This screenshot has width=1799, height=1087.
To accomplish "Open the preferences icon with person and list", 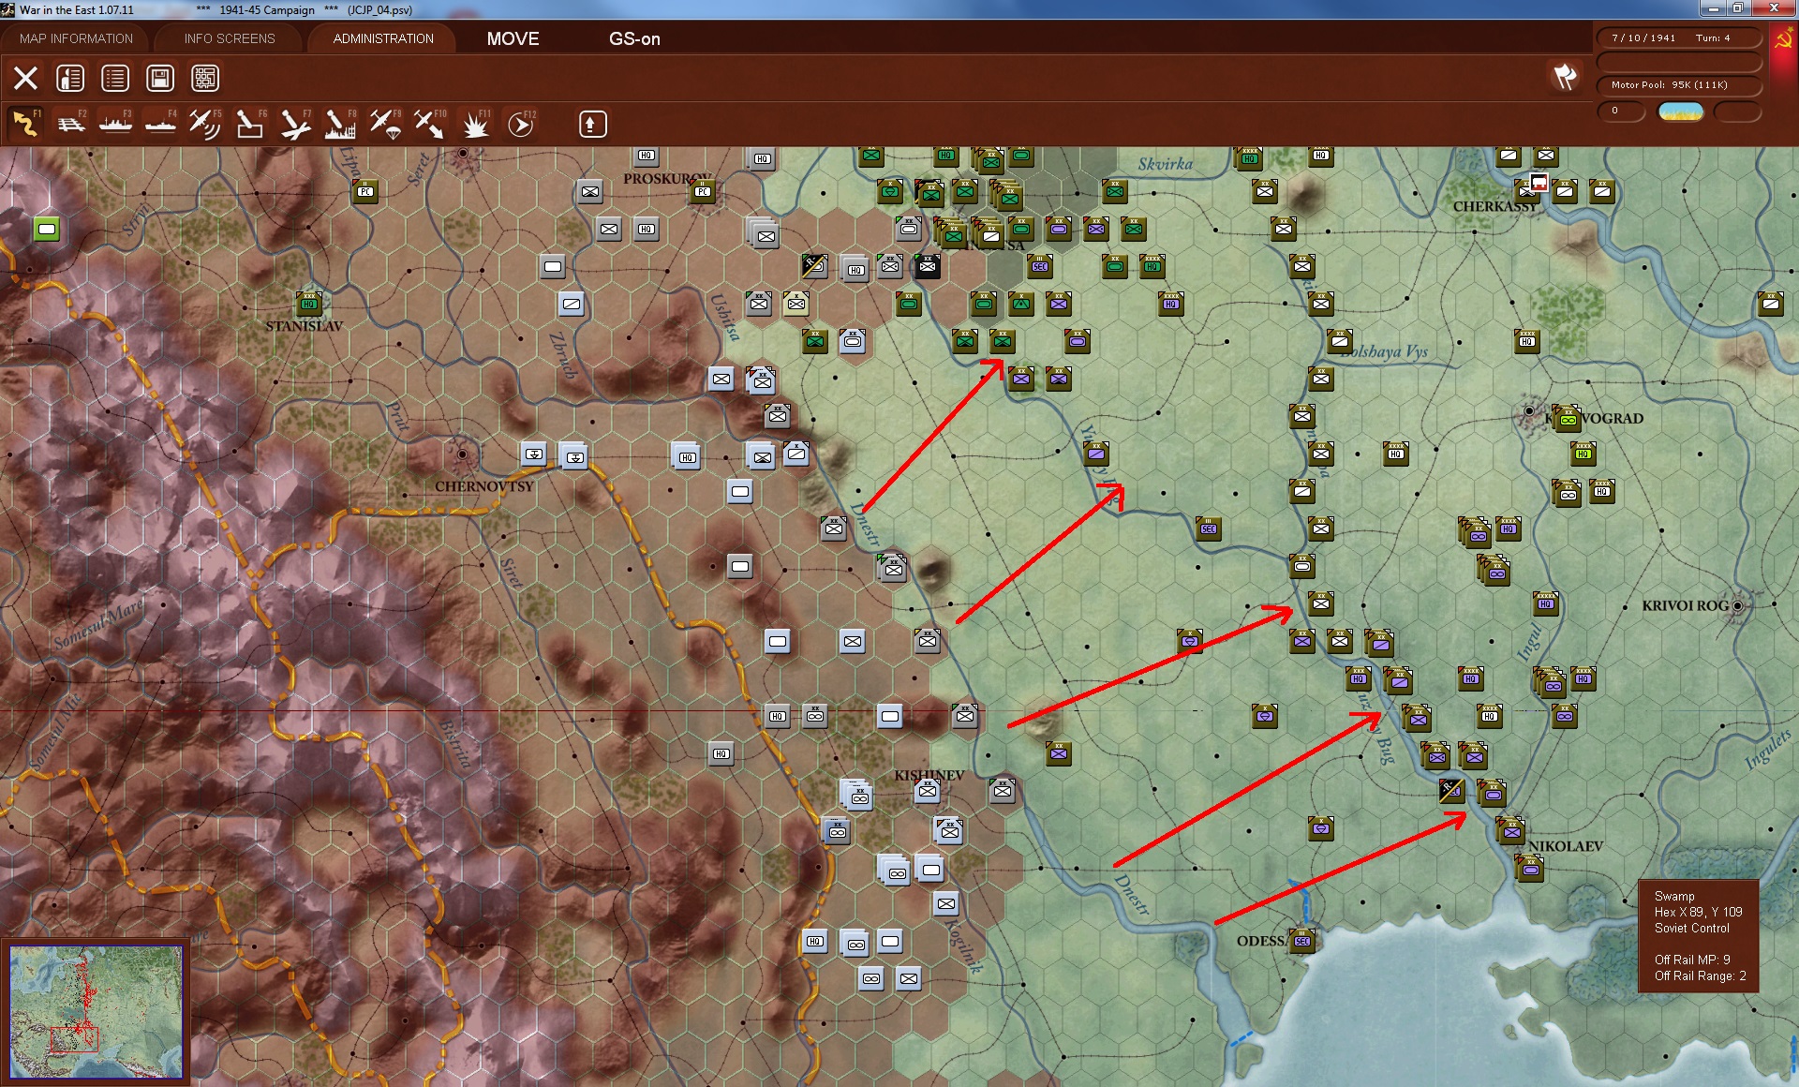I will [70, 78].
